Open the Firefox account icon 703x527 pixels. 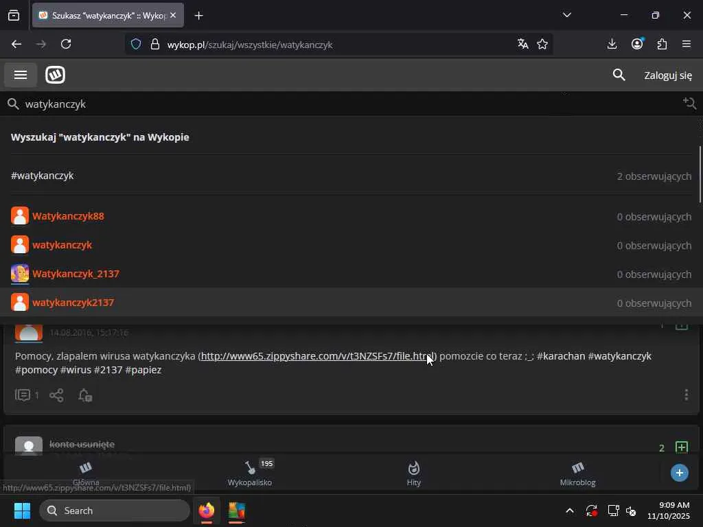637,44
